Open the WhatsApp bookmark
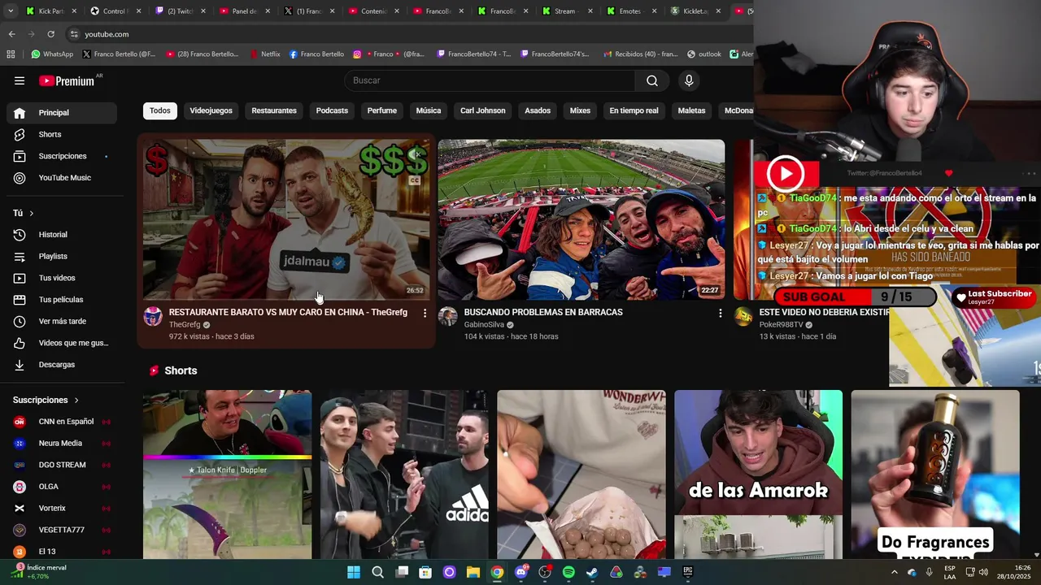The image size is (1041, 585). 52,54
